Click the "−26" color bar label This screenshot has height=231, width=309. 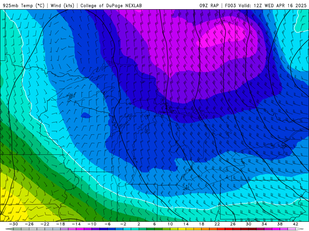click(29, 224)
